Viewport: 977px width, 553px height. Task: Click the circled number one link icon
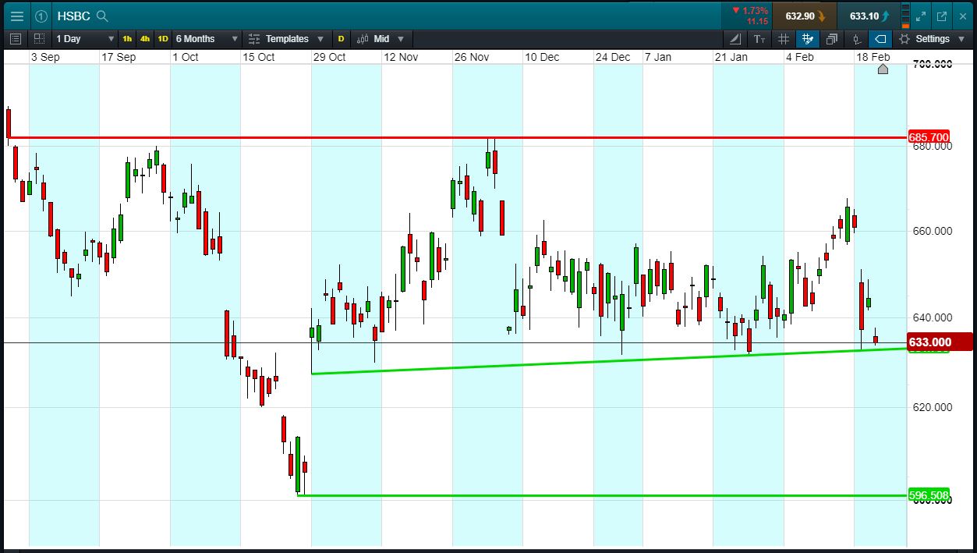tap(41, 16)
